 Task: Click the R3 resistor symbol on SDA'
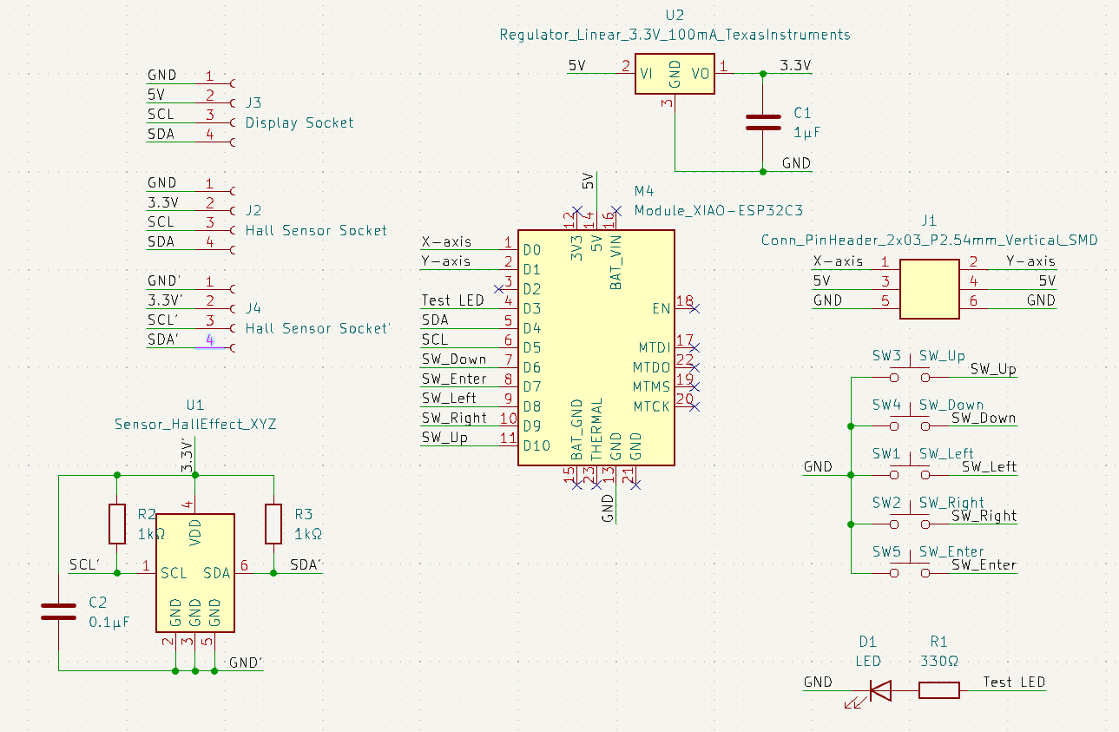point(273,524)
